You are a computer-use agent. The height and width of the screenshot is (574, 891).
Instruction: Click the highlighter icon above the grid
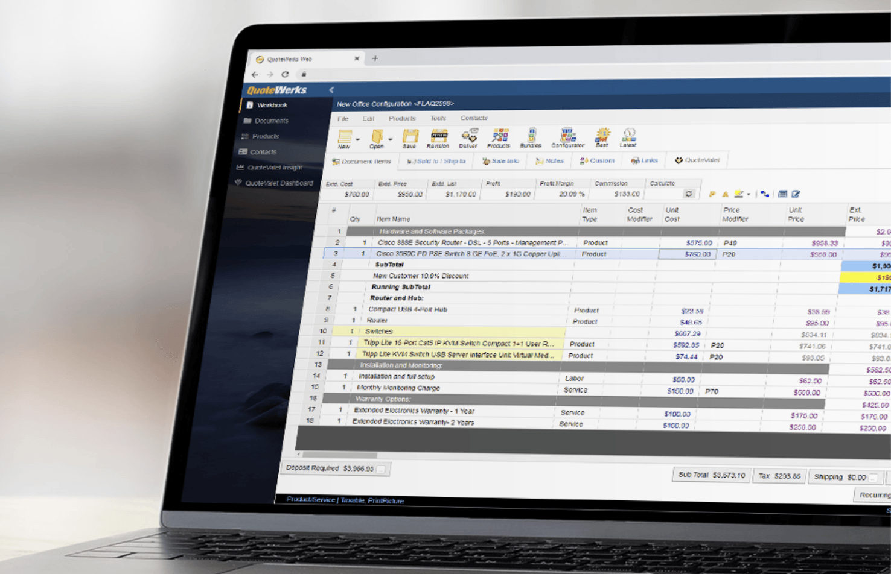[738, 194]
